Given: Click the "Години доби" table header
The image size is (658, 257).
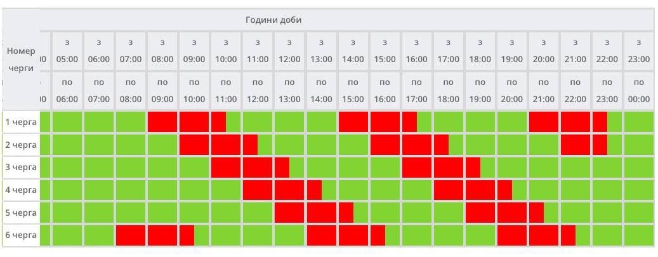Looking at the screenshot, I should [x=273, y=20].
